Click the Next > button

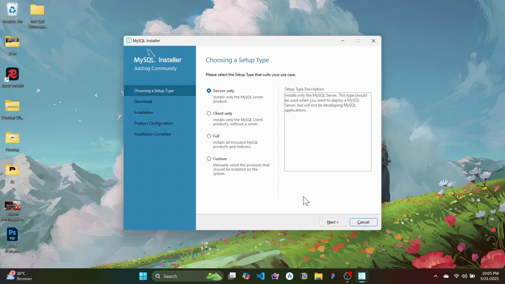[333, 222]
